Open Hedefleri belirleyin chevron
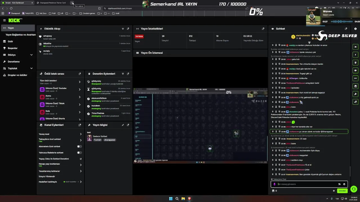 click(81, 182)
